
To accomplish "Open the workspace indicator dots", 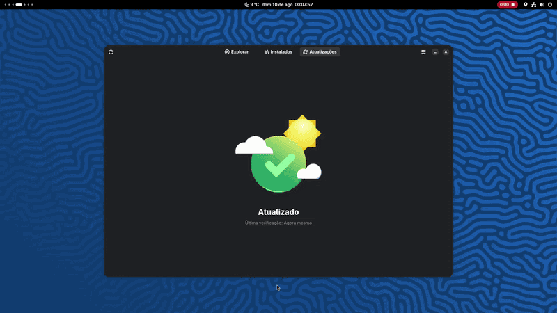I will click(x=19, y=5).
